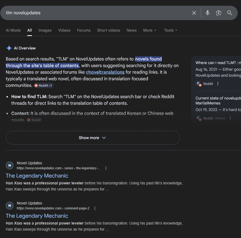This screenshot has height=238, width=241.
Task: Submit search with the magnifying glass icon
Action: pyautogui.click(x=229, y=13)
